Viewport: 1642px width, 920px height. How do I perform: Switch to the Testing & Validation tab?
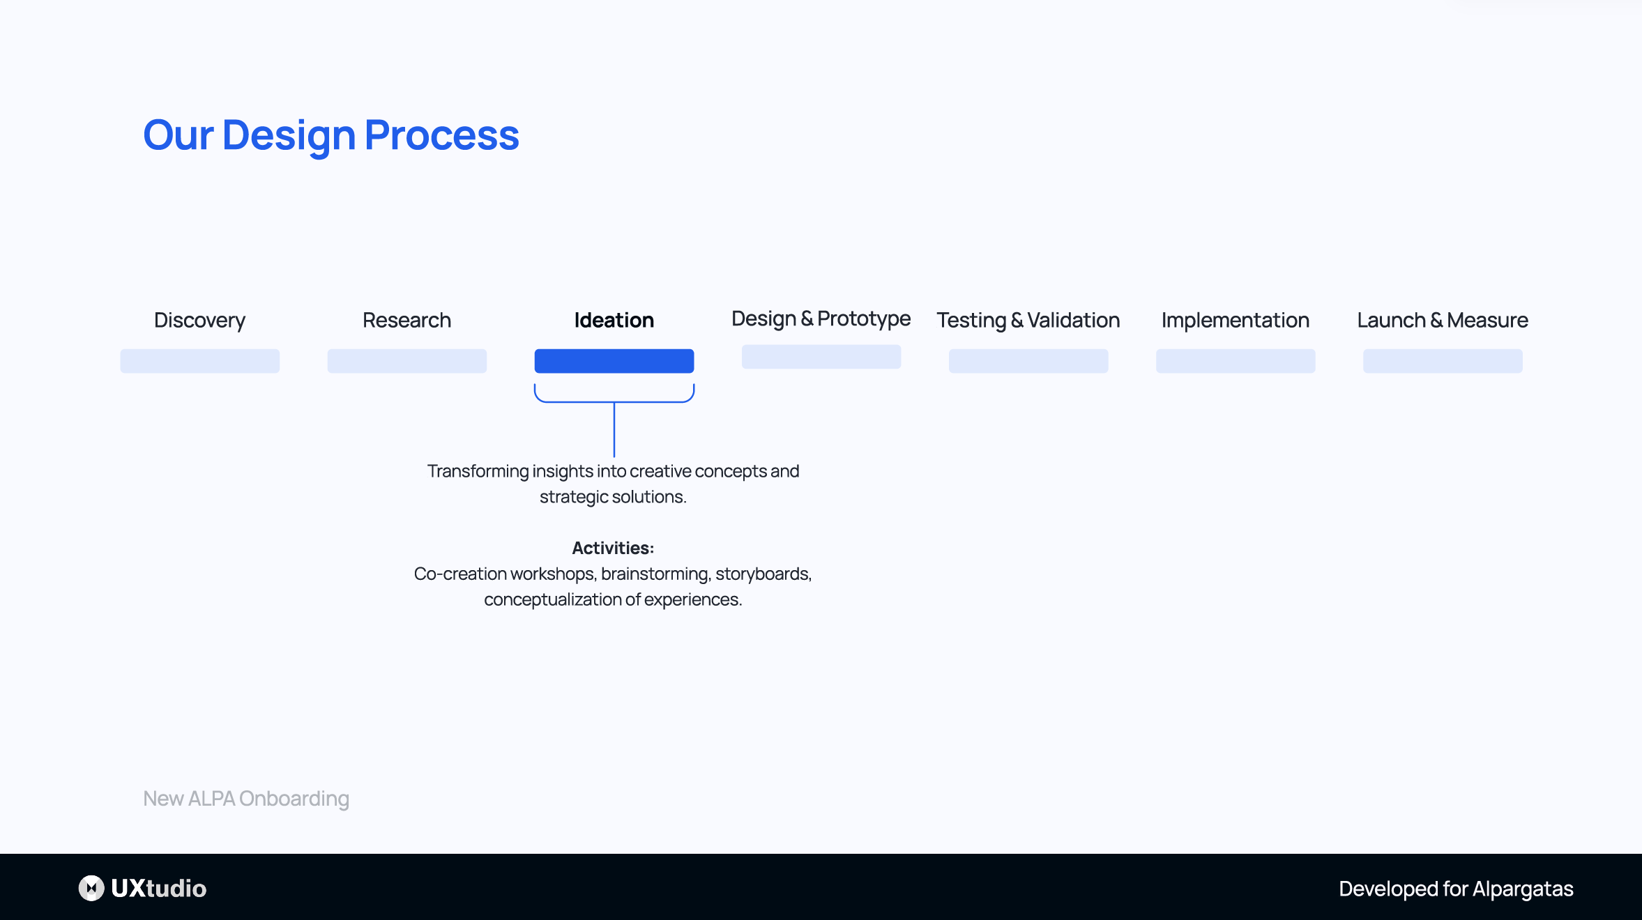1028,320
